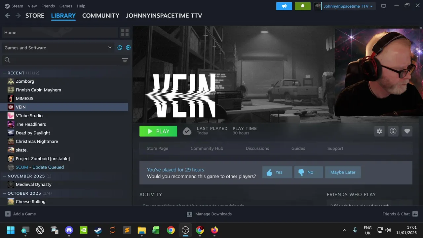Open the View menu
423x238 pixels.
[32, 6]
